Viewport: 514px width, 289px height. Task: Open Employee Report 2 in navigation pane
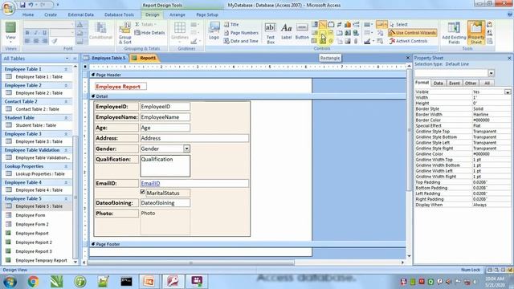pos(34,242)
